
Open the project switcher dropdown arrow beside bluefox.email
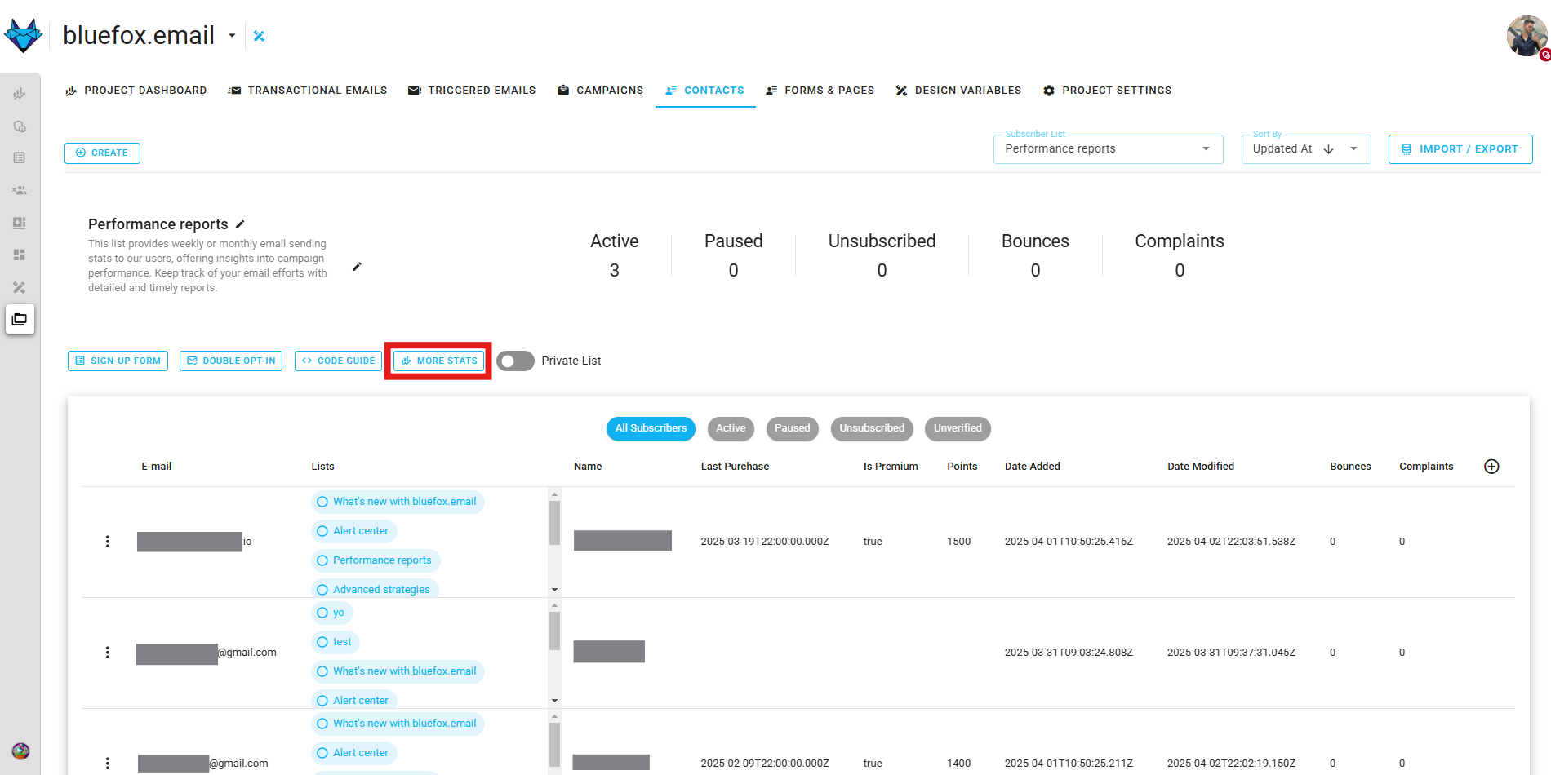[x=232, y=36]
